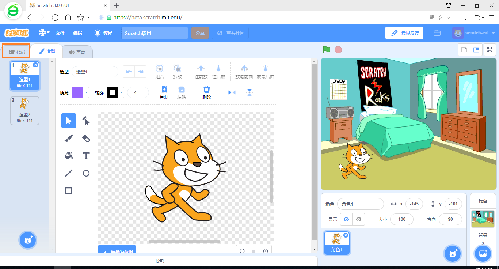Image resolution: width=499 pixels, height=269 pixels.
Task: Select the stage backdrop thumbnail
Action: [x=483, y=219]
